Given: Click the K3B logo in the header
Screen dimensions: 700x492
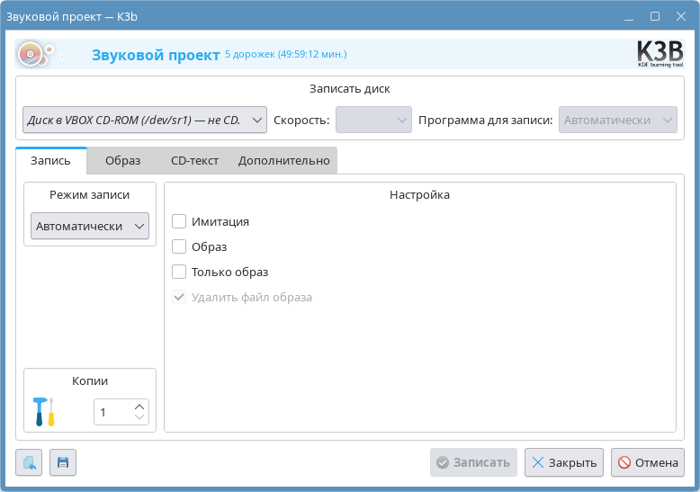Looking at the screenshot, I should [x=660, y=54].
